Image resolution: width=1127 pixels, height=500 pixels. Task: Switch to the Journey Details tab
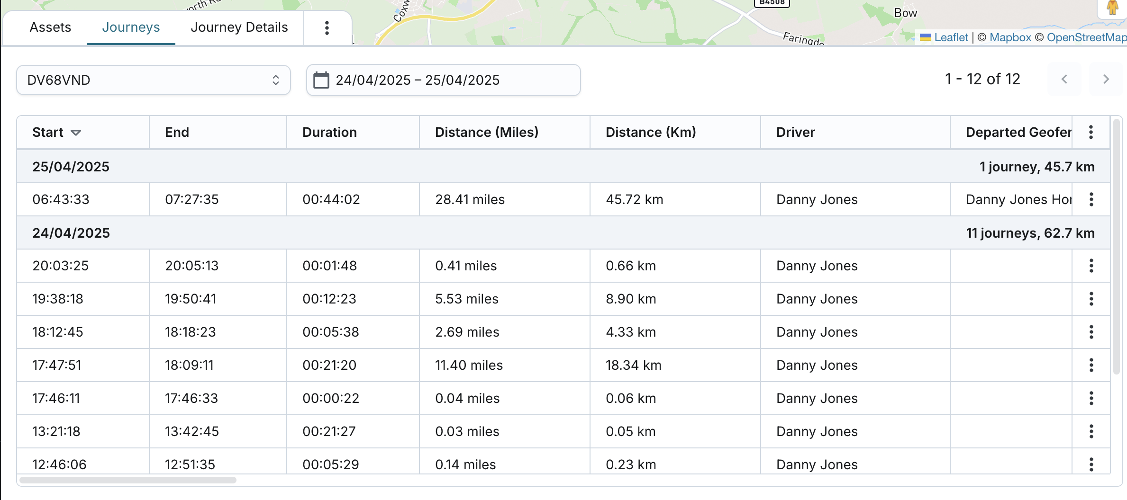239,27
